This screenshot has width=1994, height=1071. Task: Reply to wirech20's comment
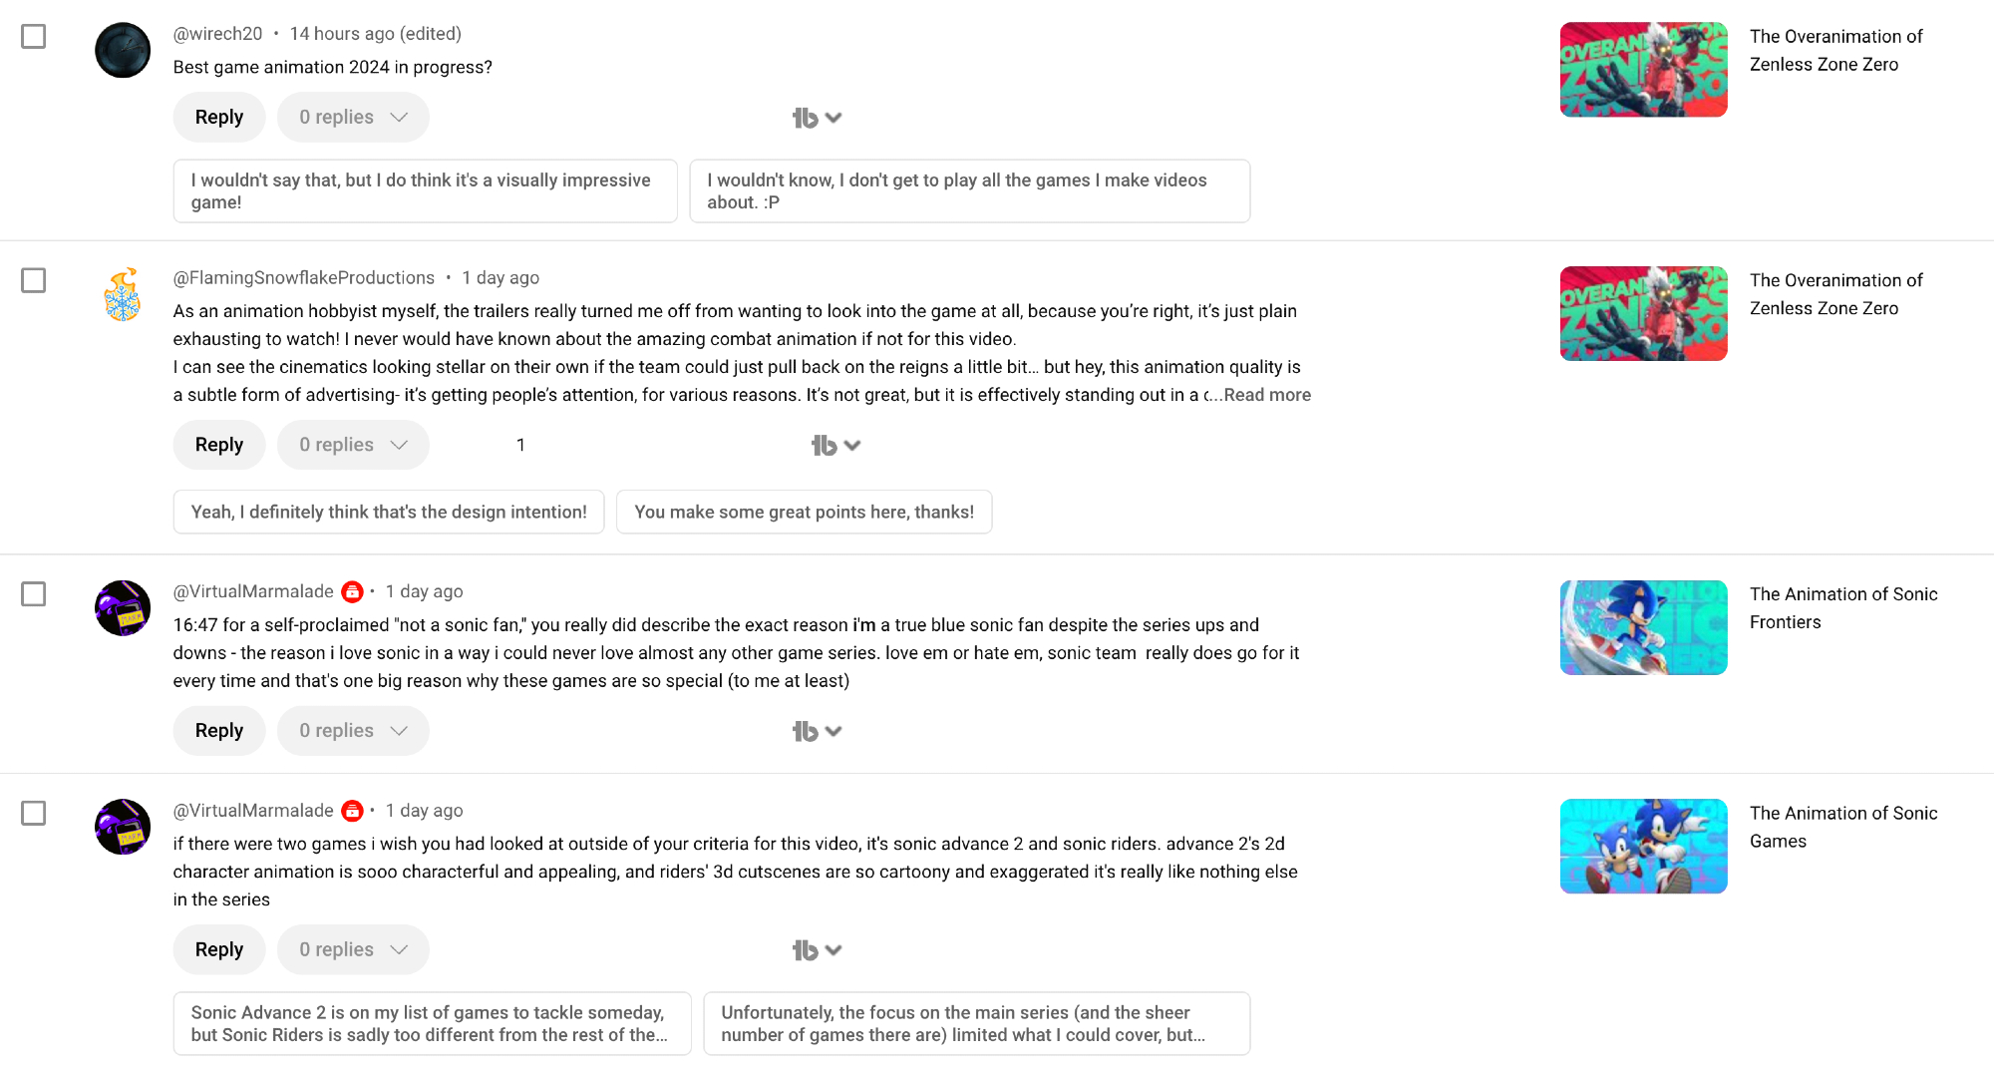219,118
